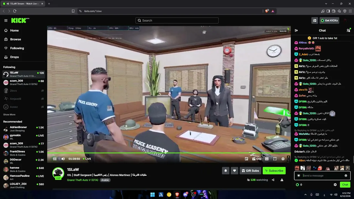Reload the page with browser refresh icon
The height and width of the screenshot is (199, 354).
[15, 11]
